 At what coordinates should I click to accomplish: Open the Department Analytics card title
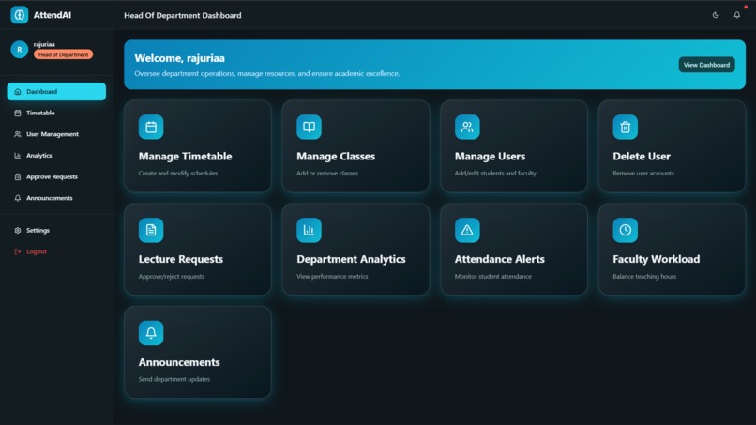point(351,259)
